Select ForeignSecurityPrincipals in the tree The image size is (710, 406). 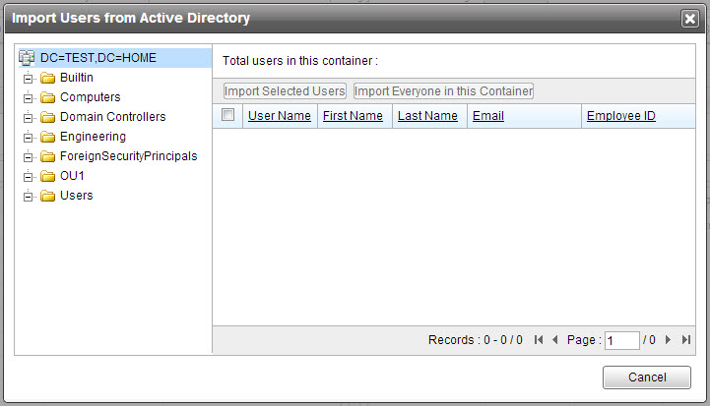click(128, 156)
